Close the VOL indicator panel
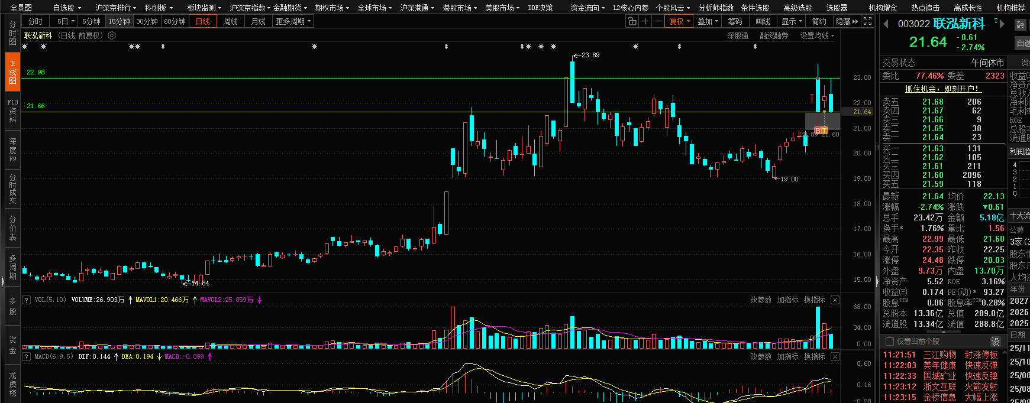Screen dimensions: 1030x403 point(835,300)
